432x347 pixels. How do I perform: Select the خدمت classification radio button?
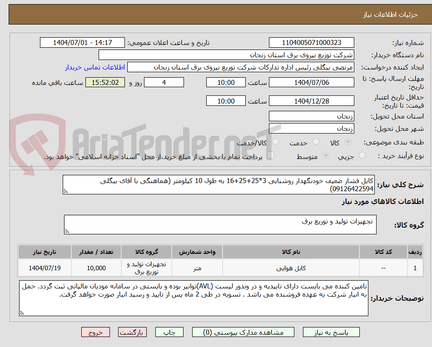click(315, 142)
